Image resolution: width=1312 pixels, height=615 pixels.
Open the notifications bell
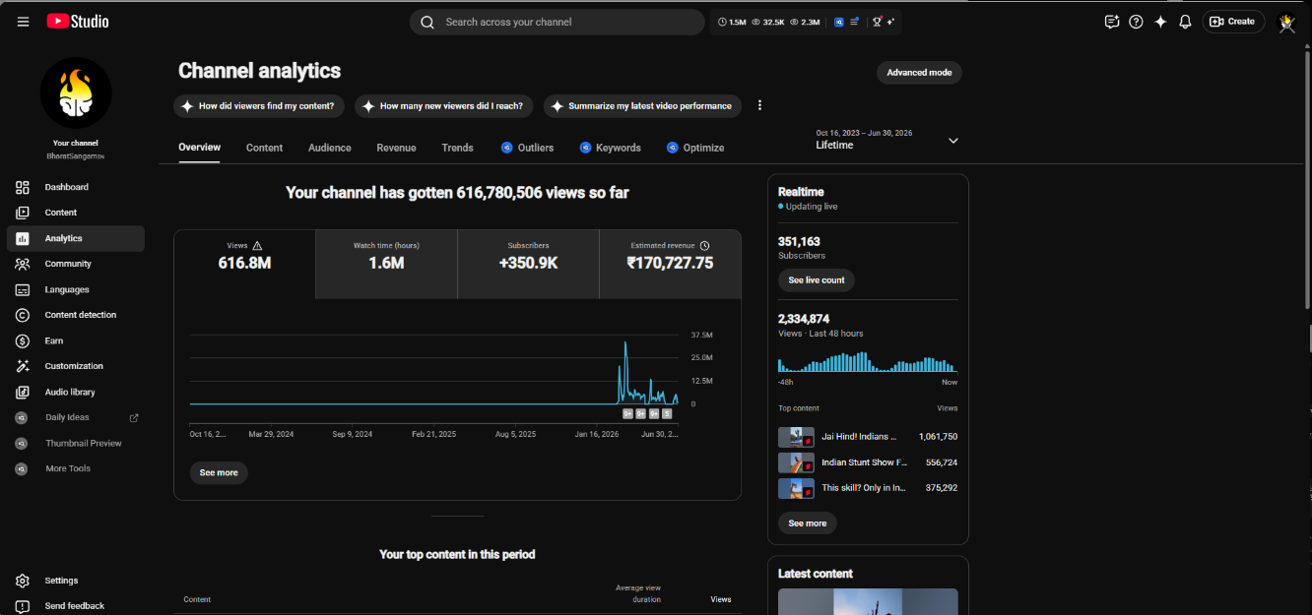pos(1185,22)
